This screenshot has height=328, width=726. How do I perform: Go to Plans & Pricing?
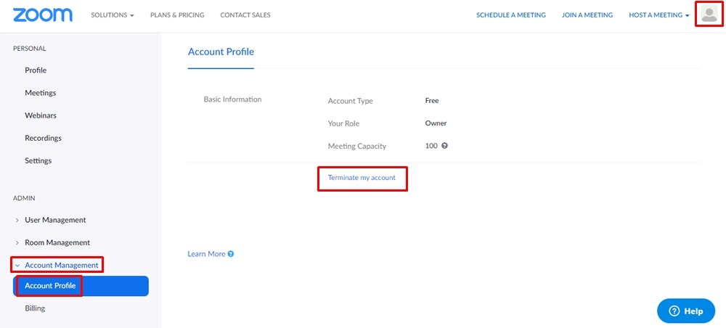click(x=177, y=15)
